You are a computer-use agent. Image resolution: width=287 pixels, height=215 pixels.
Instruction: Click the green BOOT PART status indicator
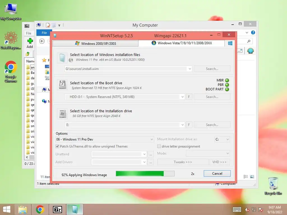point(227,89)
